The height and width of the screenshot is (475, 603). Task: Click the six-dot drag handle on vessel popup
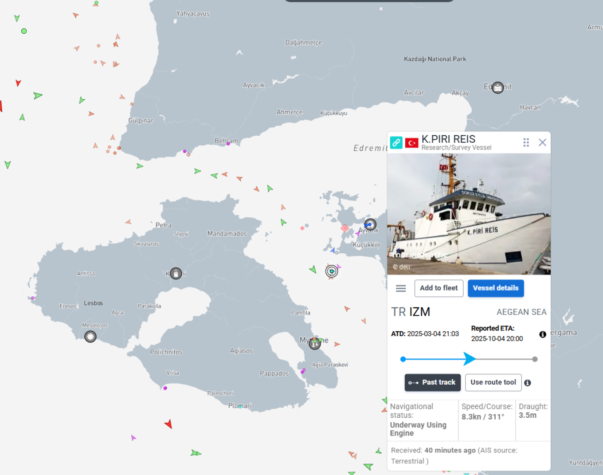click(x=526, y=142)
